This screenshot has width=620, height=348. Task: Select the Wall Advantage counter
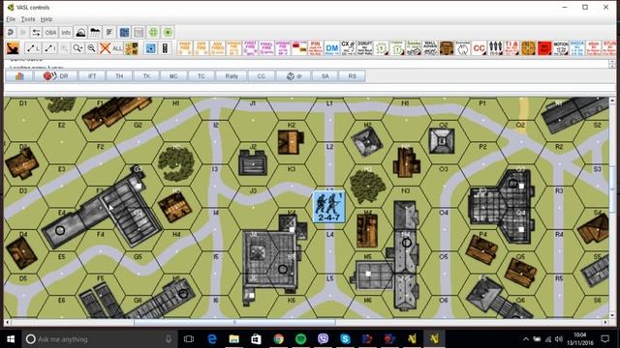coord(430,47)
